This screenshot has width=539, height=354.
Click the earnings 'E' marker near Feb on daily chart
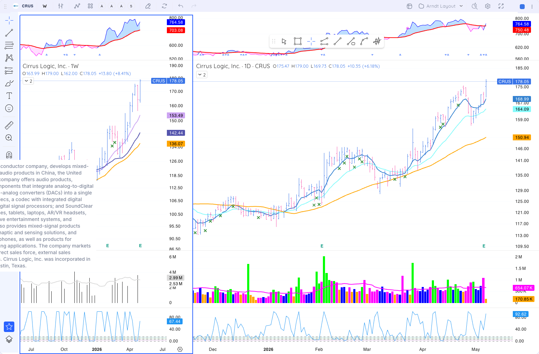click(322, 246)
